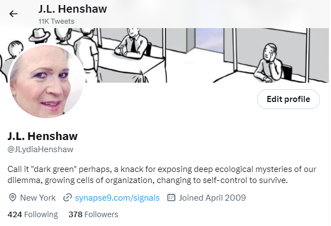Go back using the left arrow
Screen dimensions: 331x226
[x=13, y=14]
